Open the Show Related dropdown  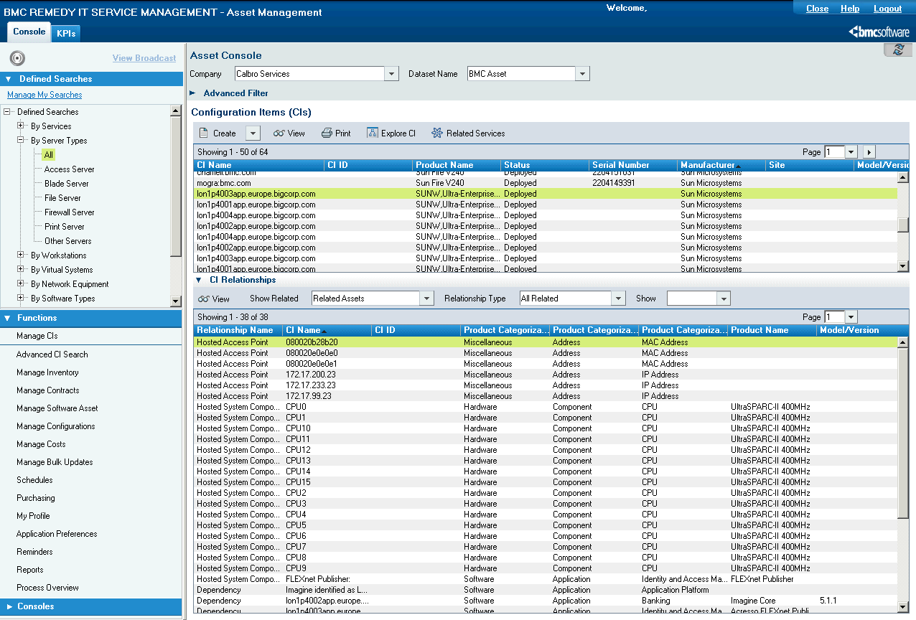[x=427, y=299]
